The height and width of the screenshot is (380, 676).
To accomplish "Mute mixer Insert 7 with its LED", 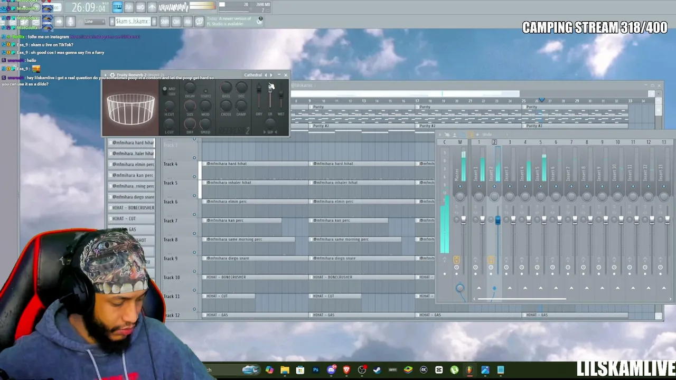I will coord(571,187).
